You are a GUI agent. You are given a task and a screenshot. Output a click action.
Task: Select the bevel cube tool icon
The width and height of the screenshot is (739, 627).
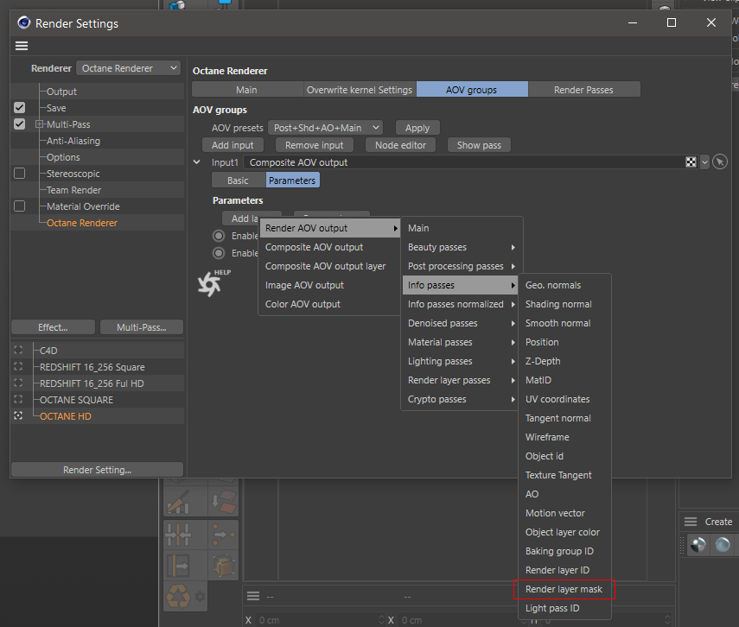click(x=223, y=566)
